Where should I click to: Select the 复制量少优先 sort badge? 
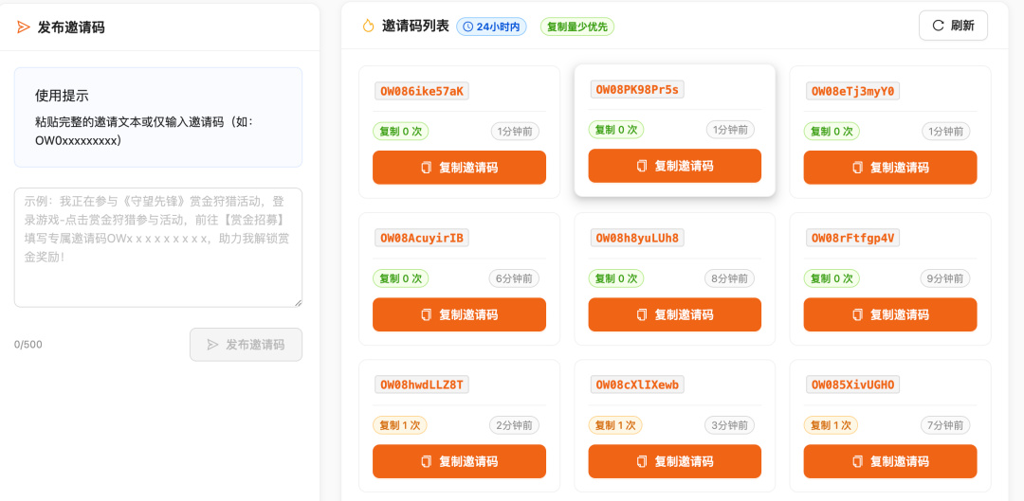pos(577,27)
